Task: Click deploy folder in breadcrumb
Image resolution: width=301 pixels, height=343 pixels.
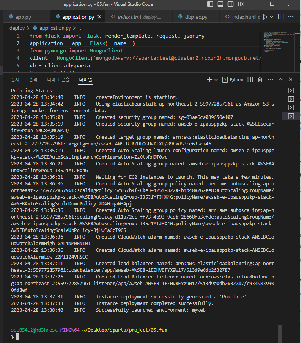Action: (17, 28)
